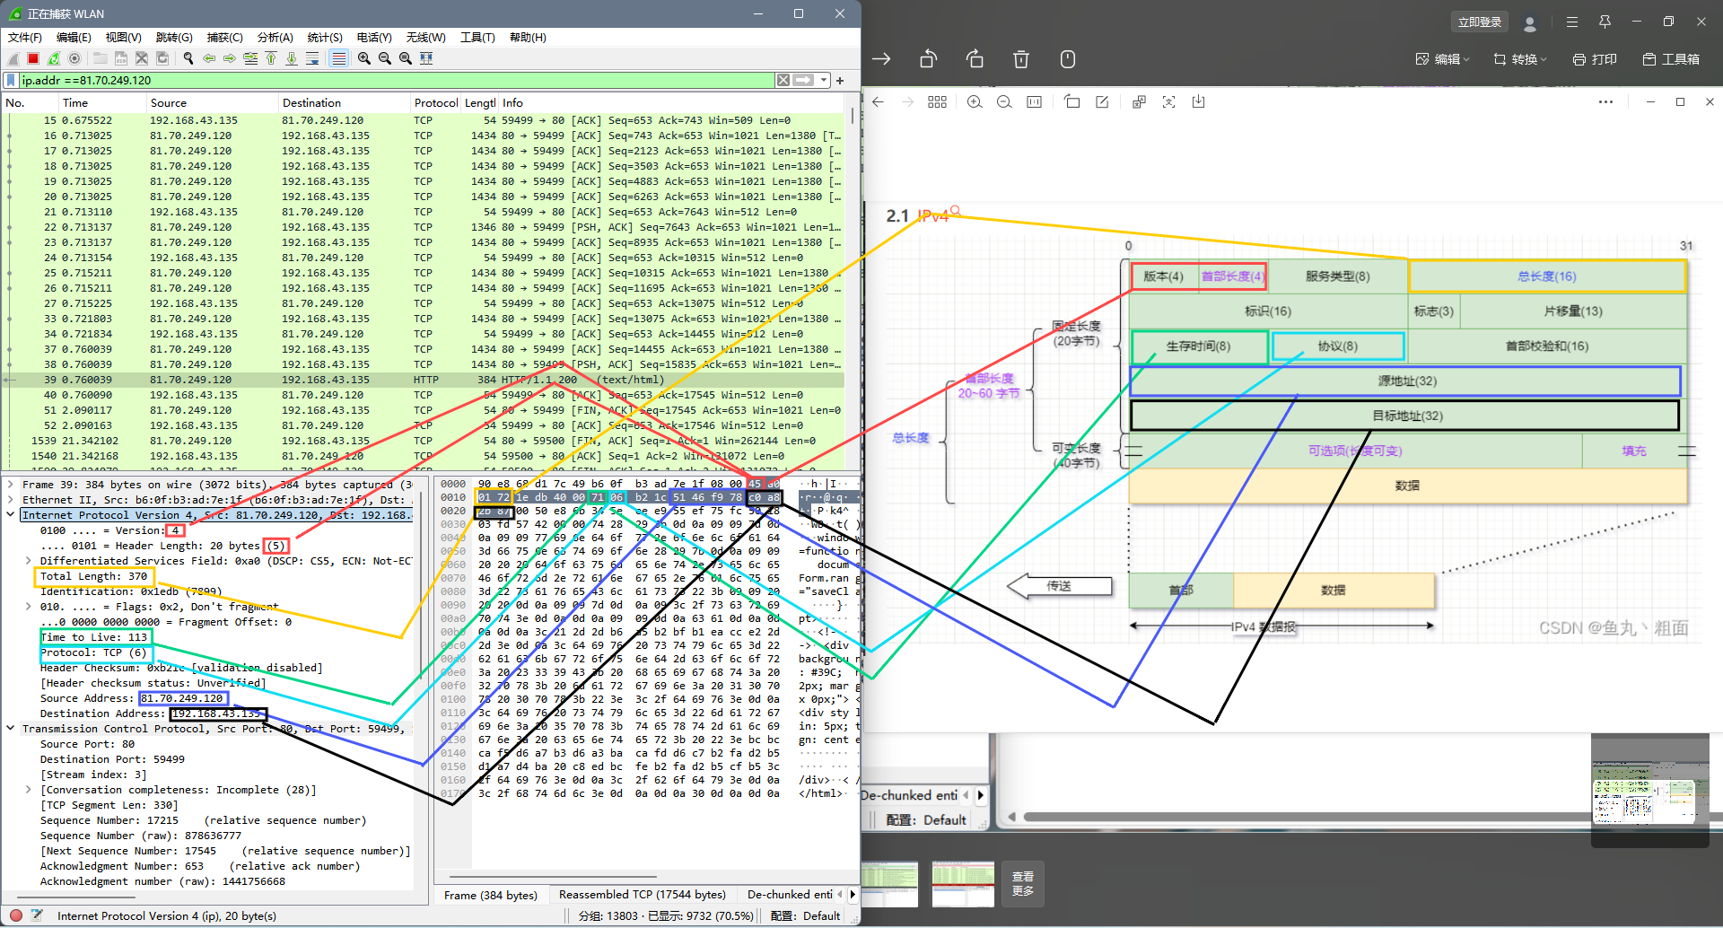Open 编辑 dropdown in image viewer
This screenshot has height=928, width=1723.
click(1442, 59)
